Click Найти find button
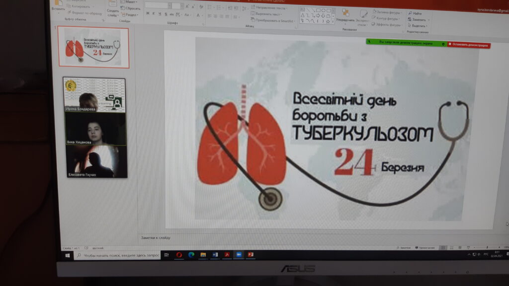Viewport: 509px width, 286px height. click(x=415, y=13)
